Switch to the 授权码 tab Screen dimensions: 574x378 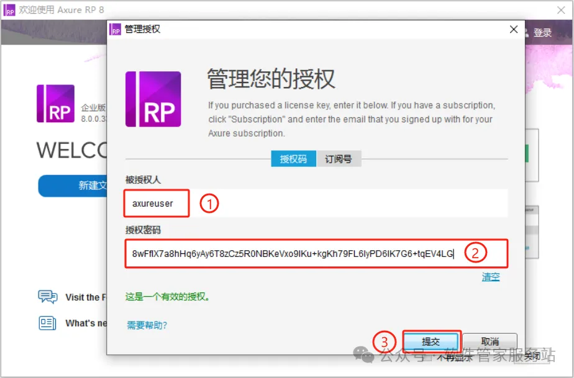click(x=293, y=159)
